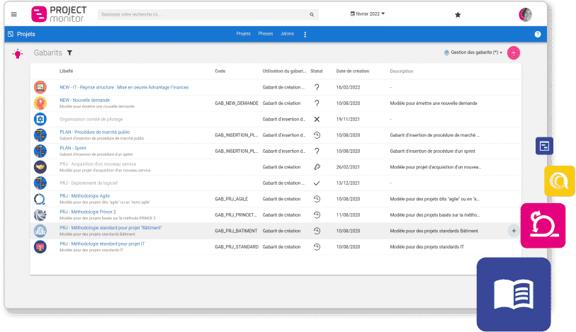576x332 pixels.
Task: Sort by the Libellé column header
Action: tap(67, 71)
